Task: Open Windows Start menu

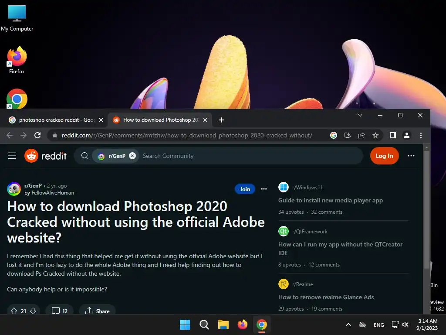Action: click(x=185, y=325)
